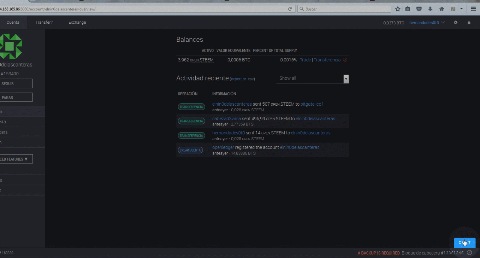The width and height of the screenshot is (480, 258).
Task: Click the red remove icon beside Transferencia
Action: pyautogui.click(x=345, y=60)
